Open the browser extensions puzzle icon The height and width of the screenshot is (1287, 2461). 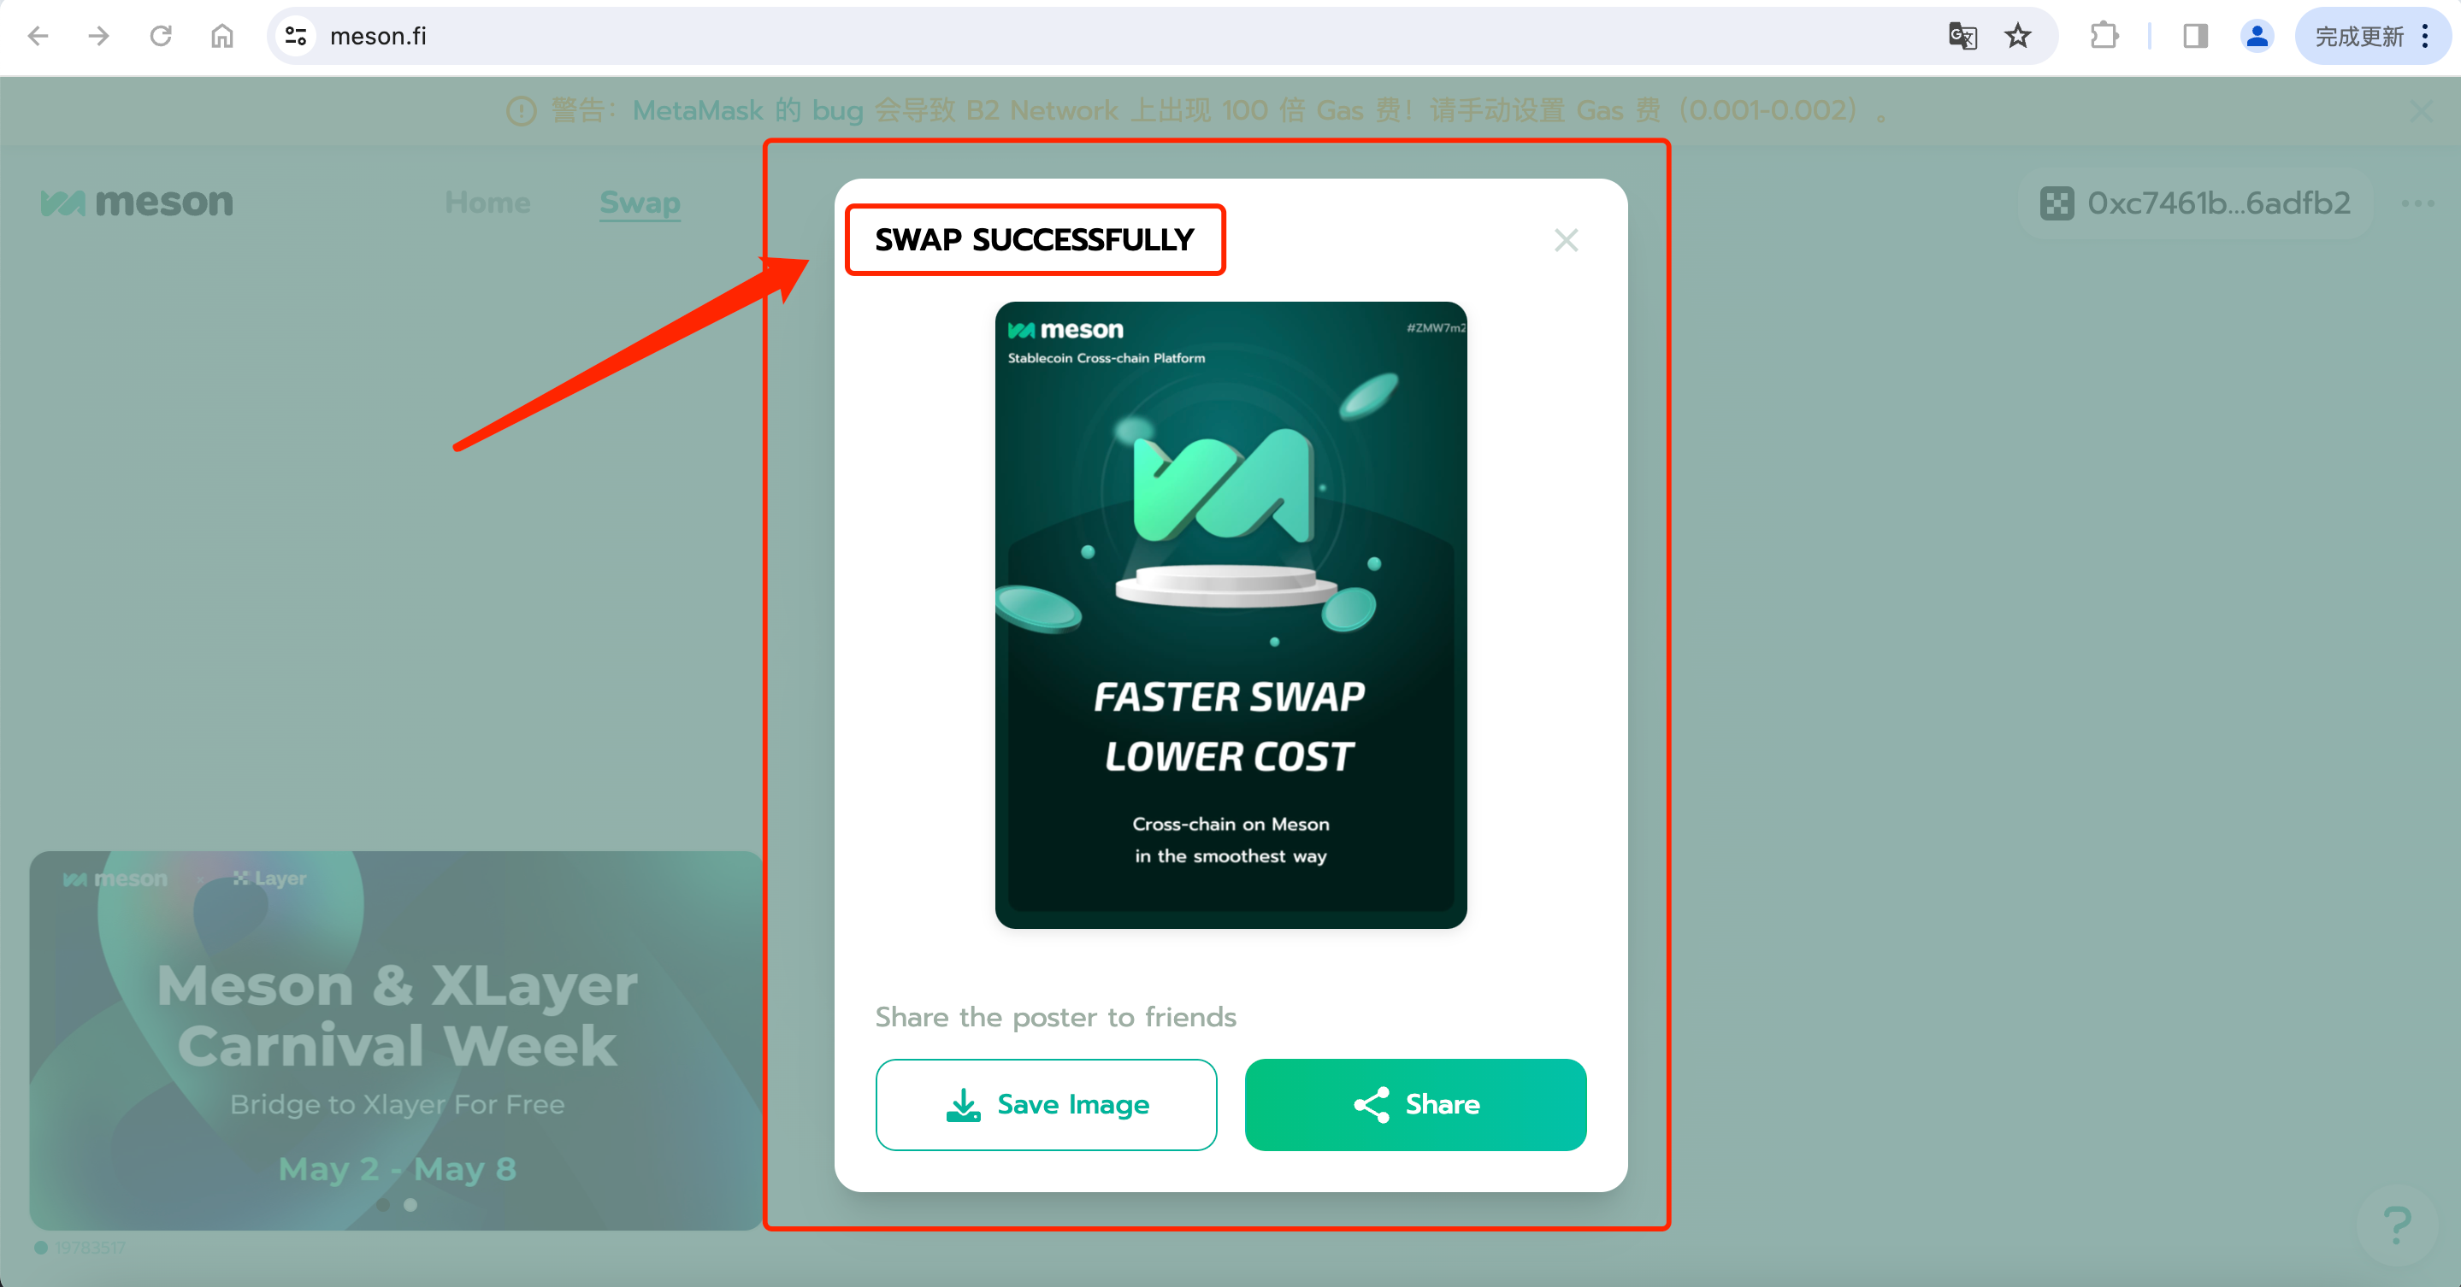tap(2103, 36)
